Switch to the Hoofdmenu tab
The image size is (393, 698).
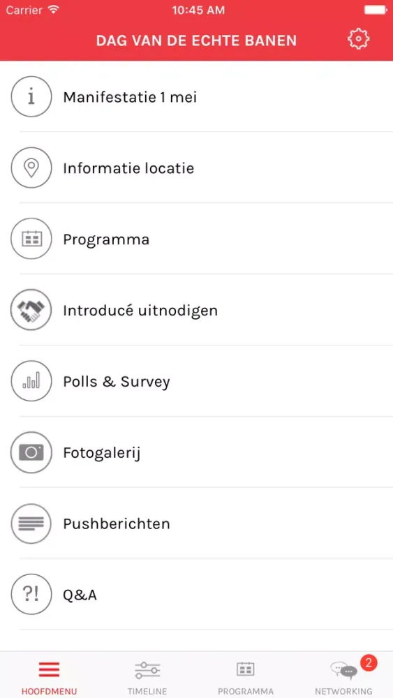point(49,676)
